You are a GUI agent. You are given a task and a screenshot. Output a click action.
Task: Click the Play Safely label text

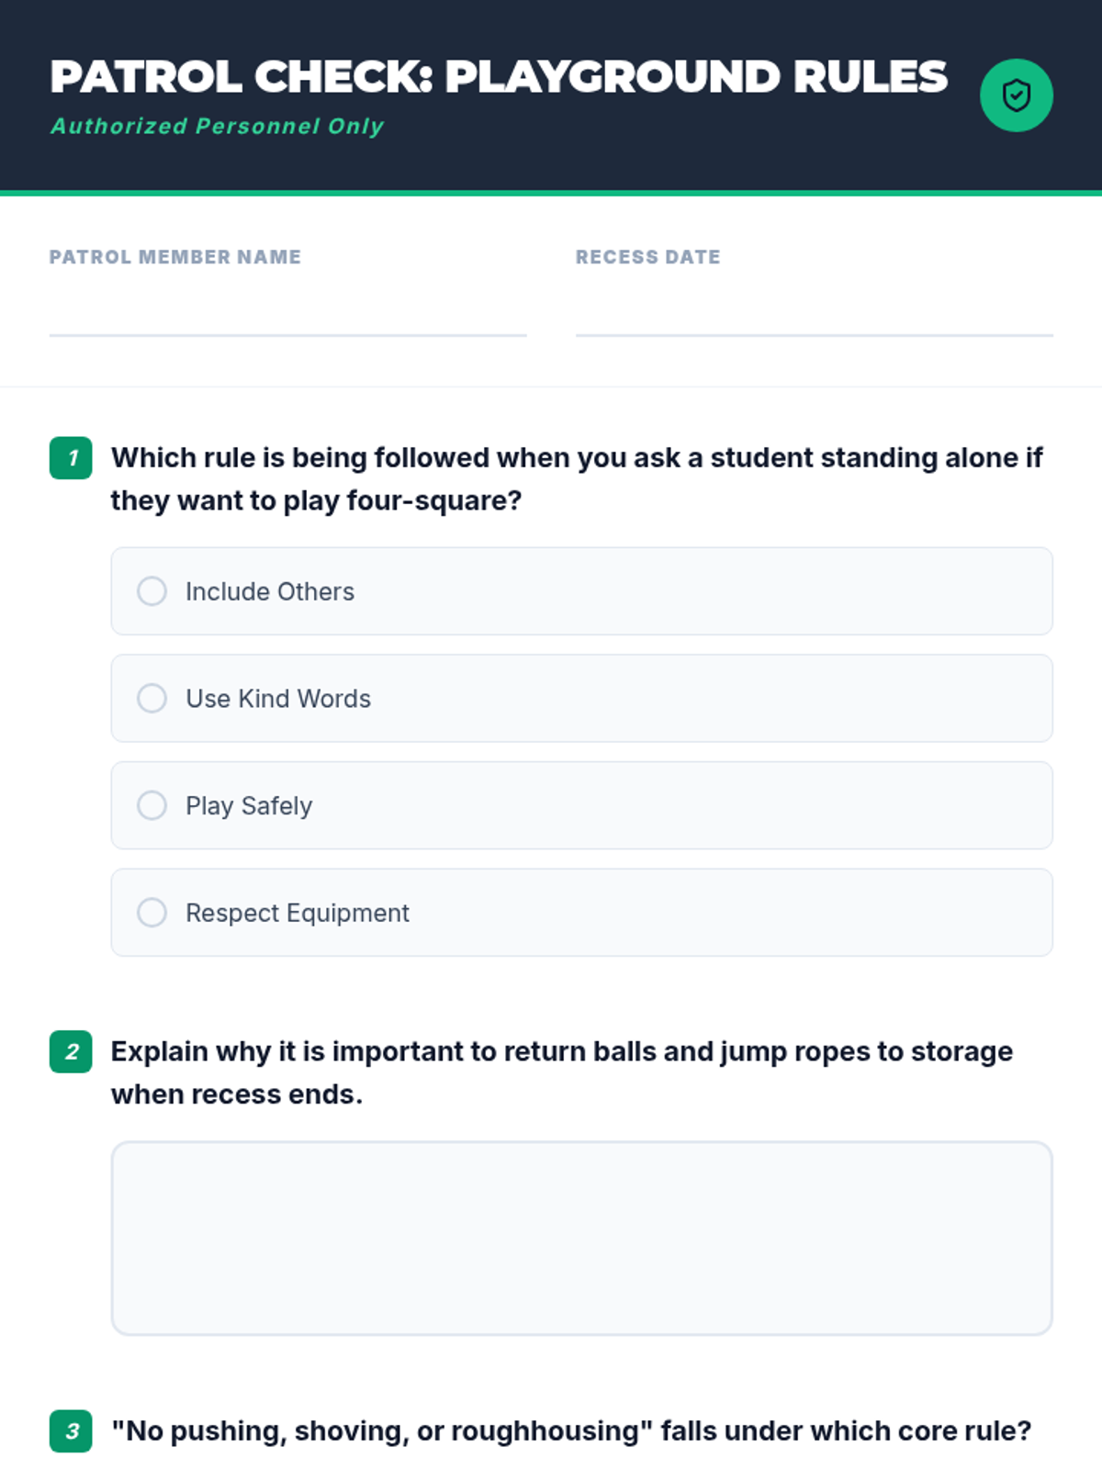(x=249, y=806)
